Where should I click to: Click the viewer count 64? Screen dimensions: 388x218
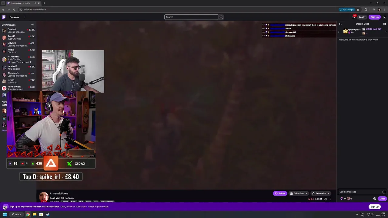(311, 199)
